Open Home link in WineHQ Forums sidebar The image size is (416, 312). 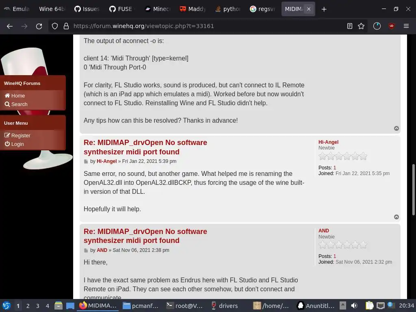15,96
